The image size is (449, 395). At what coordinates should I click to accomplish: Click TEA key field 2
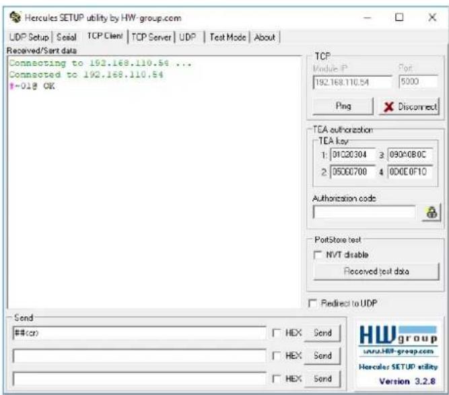[x=353, y=172]
